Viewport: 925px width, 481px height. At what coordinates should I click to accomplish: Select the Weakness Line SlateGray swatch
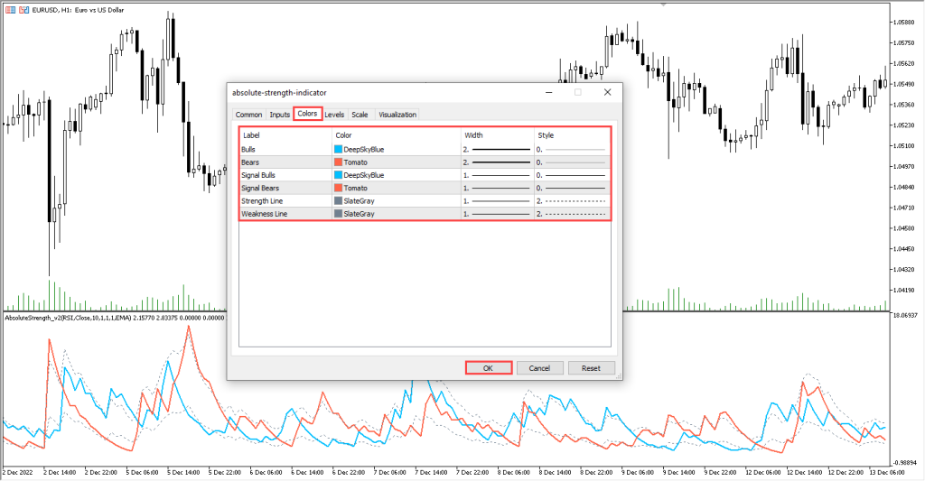[x=339, y=214]
